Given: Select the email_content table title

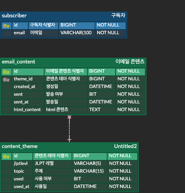Looking at the screenshot, I should (x=18, y=62).
